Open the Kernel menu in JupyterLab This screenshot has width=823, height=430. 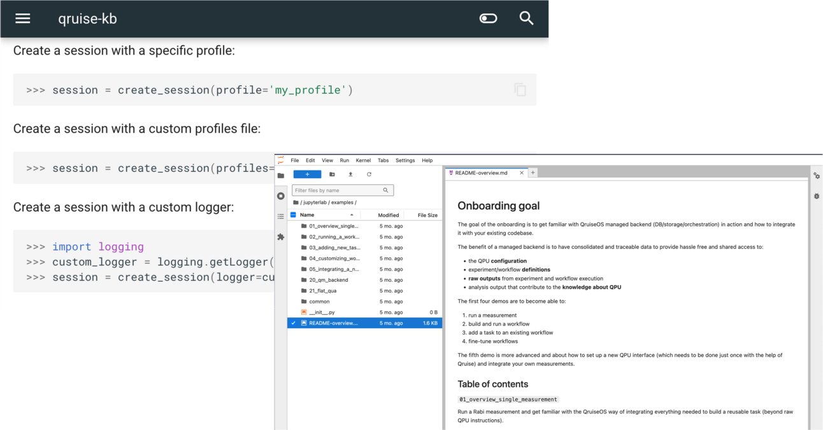(x=363, y=160)
